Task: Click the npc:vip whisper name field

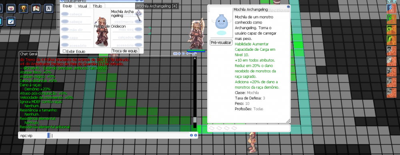Action: coord(33,135)
